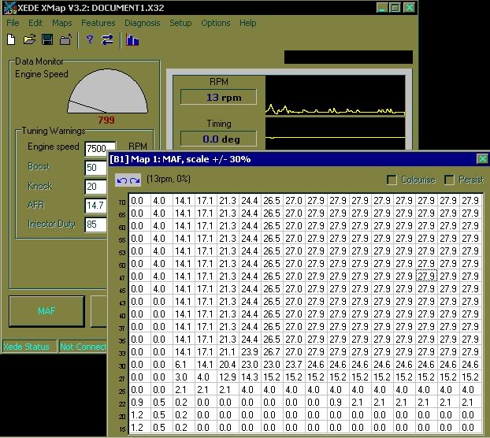The image size is (490, 438).
Task: Click the 0.9 cell at start of row 22
Action: [x=139, y=403]
